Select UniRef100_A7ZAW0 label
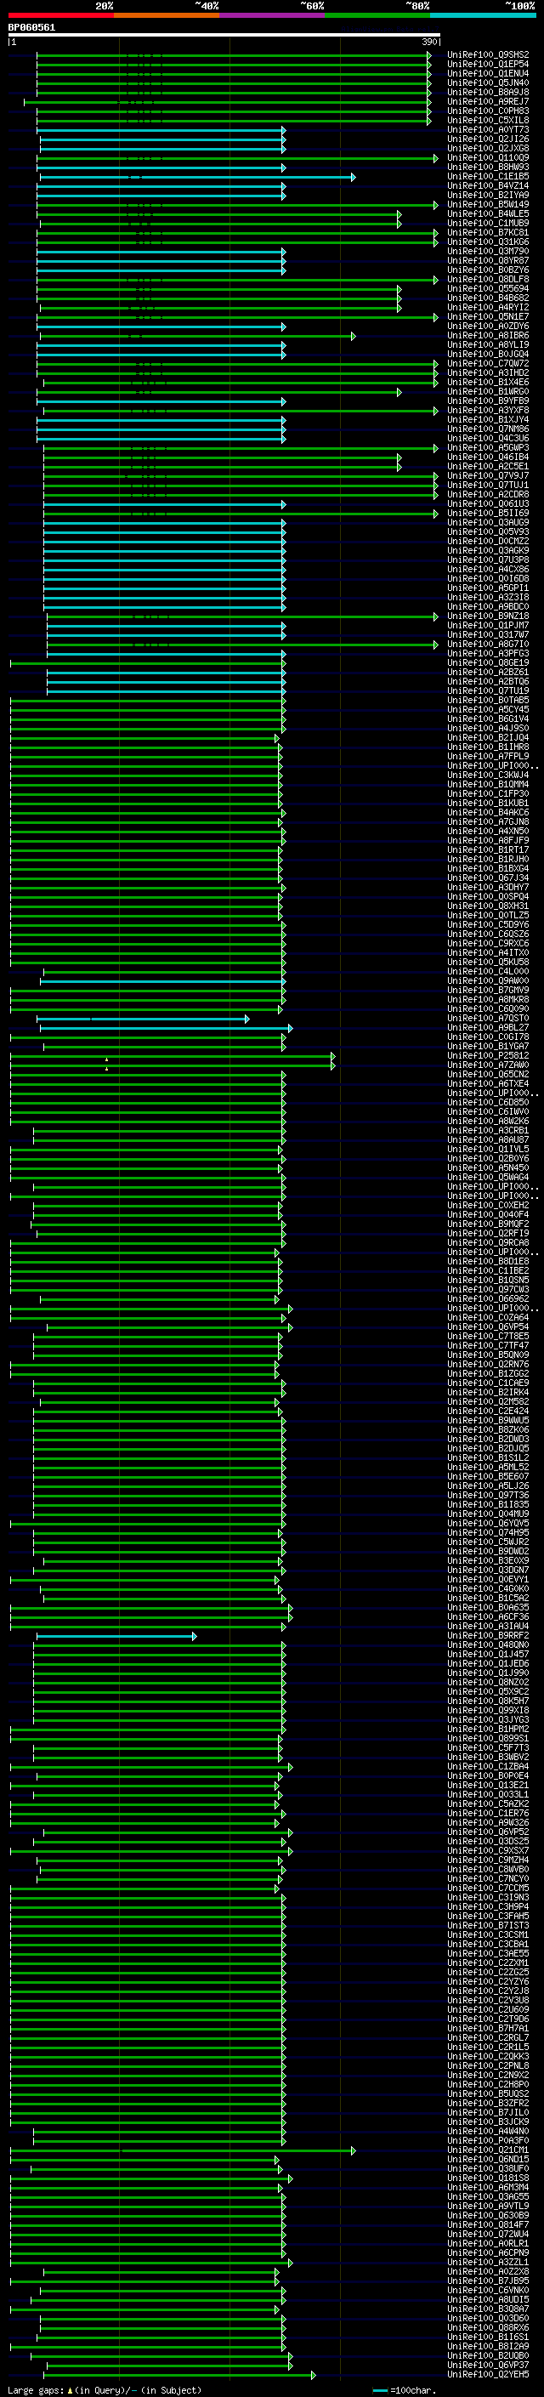This screenshot has height=2397, width=544. tap(487, 1065)
